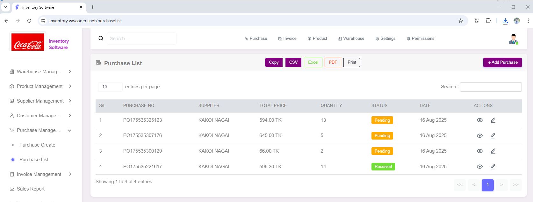Open the browser downloads icon

(505, 21)
